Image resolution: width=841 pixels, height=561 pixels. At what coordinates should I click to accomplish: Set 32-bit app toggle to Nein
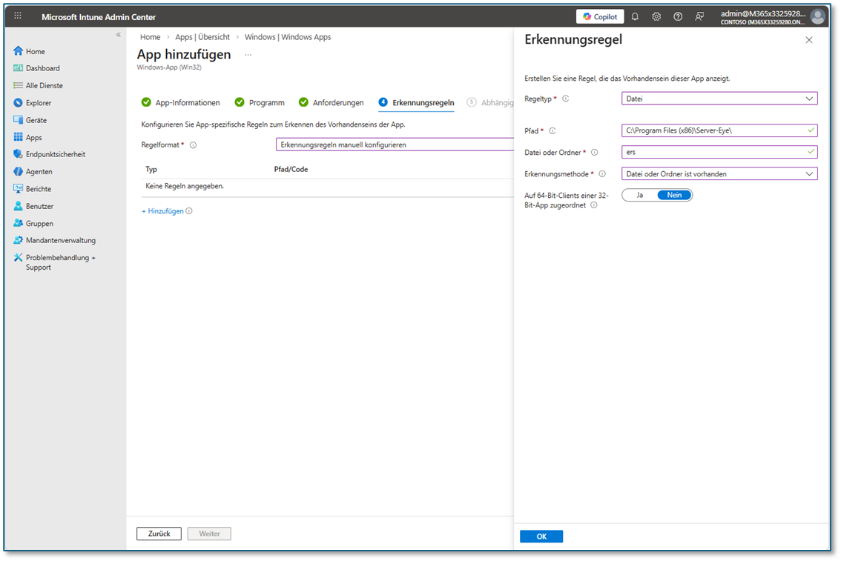674,195
